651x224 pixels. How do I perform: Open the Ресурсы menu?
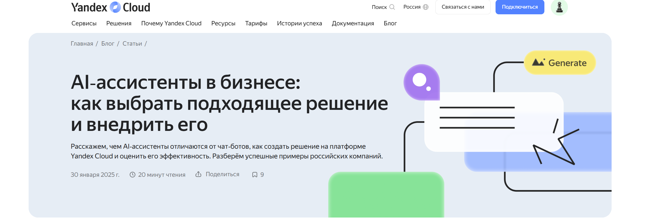[x=223, y=23]
